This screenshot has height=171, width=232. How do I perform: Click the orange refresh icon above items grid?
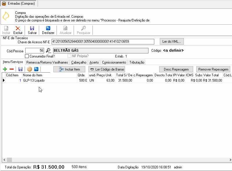click(x=30, y=69)
